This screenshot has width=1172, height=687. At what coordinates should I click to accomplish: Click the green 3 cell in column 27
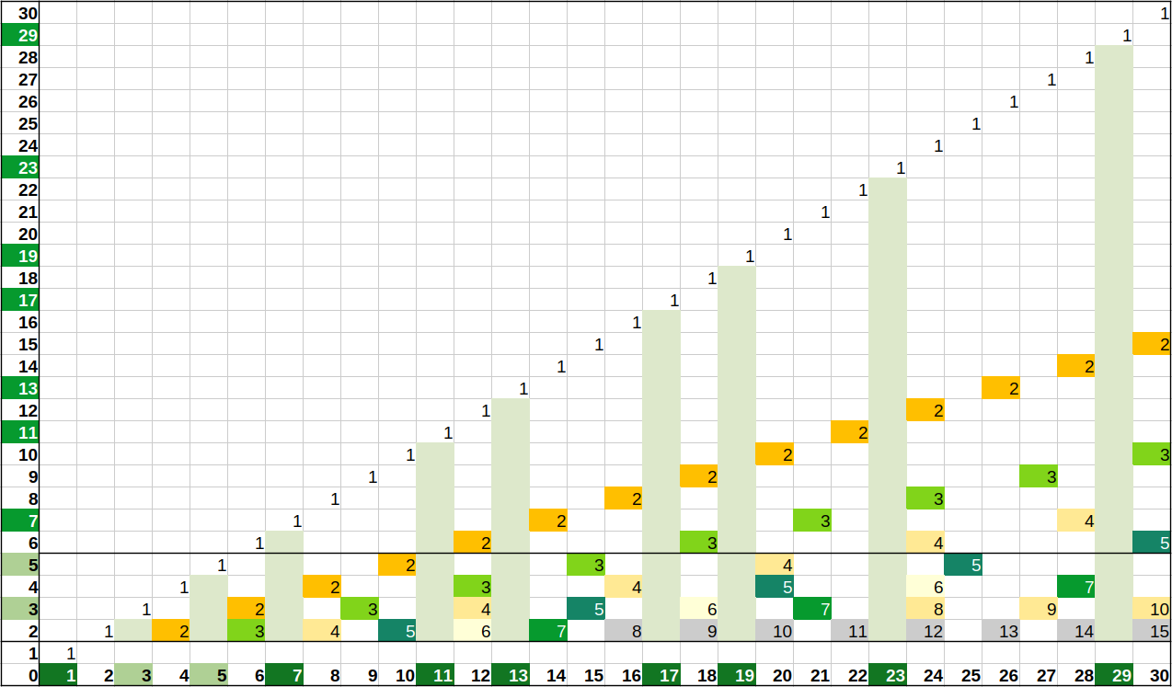1039,476
